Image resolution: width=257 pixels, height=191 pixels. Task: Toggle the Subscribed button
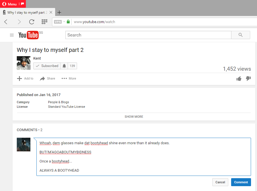[x=47, y=66]
